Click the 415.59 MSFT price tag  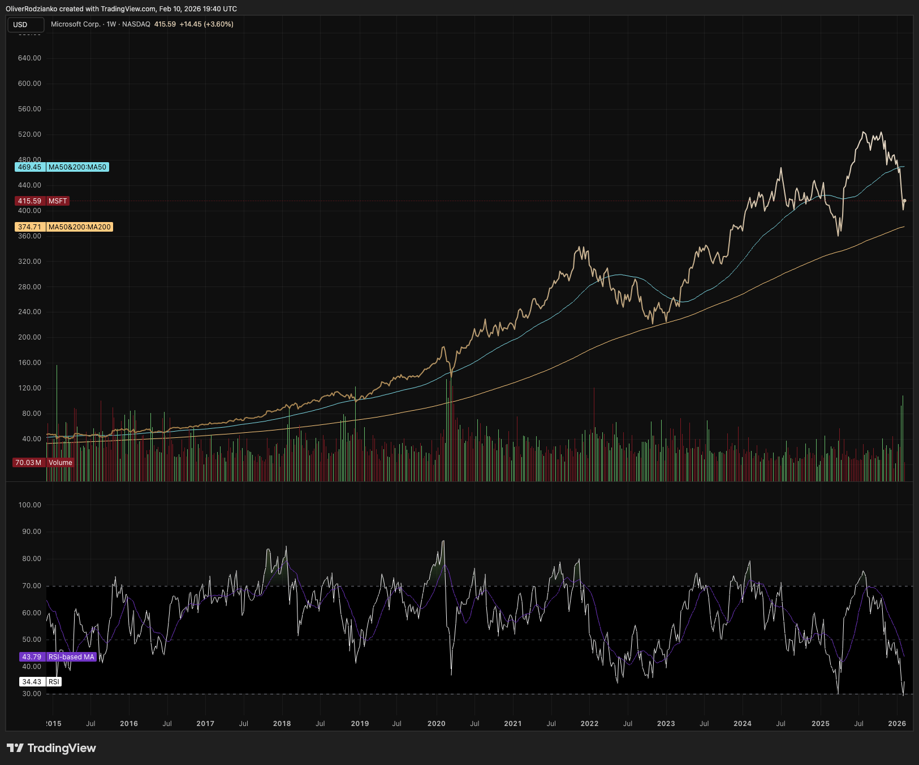click(30, 201)
